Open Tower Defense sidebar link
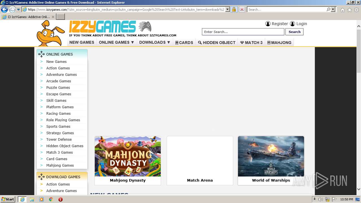Screen dimensions: 361x203 coord(59,139)
